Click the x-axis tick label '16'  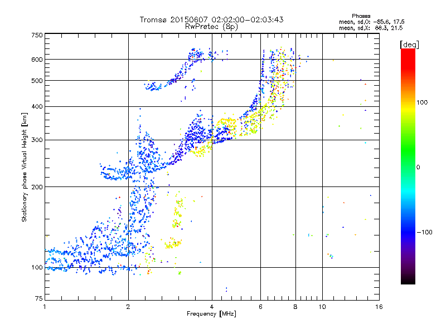point(379,307)
